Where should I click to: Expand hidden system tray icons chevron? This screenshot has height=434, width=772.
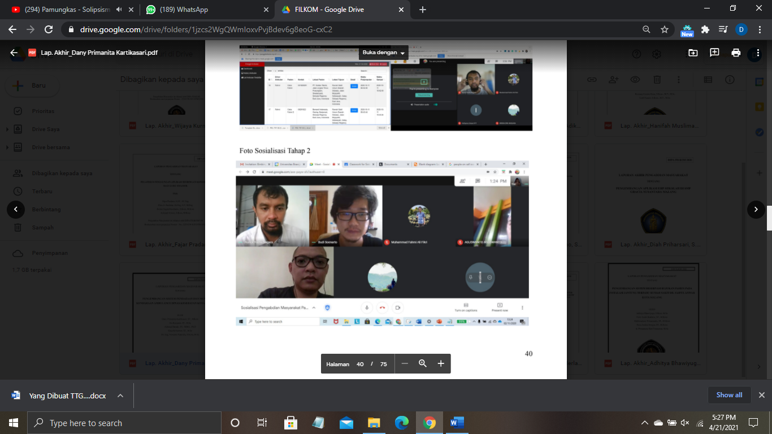point(644,423)
